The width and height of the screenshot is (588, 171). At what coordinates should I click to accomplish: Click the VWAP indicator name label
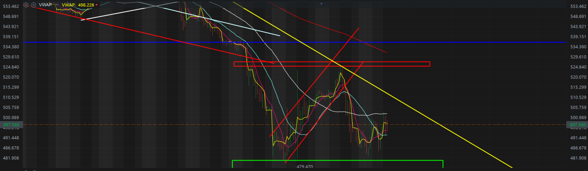pos(45,5)
